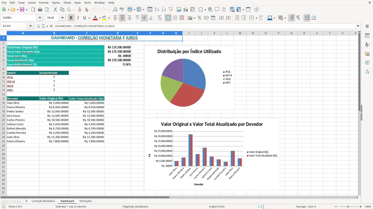373x209 pixels.
Task: Open the sidebar Properties panel icon
Action: (x=367, y=36)
